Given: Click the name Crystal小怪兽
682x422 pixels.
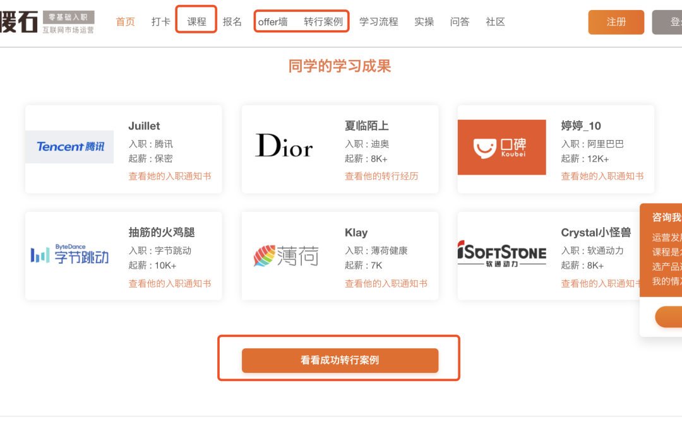Looking at the screenshot, I should tap(596, 233).
